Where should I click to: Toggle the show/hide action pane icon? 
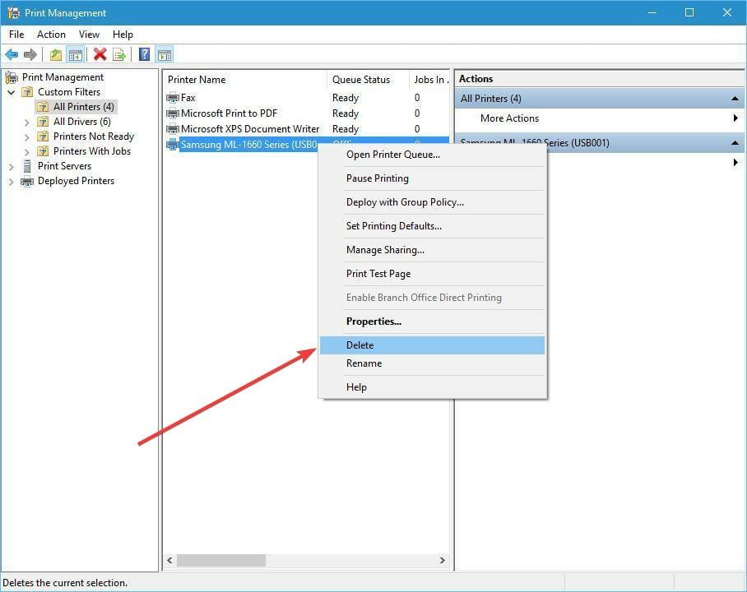tap(165, 55)
